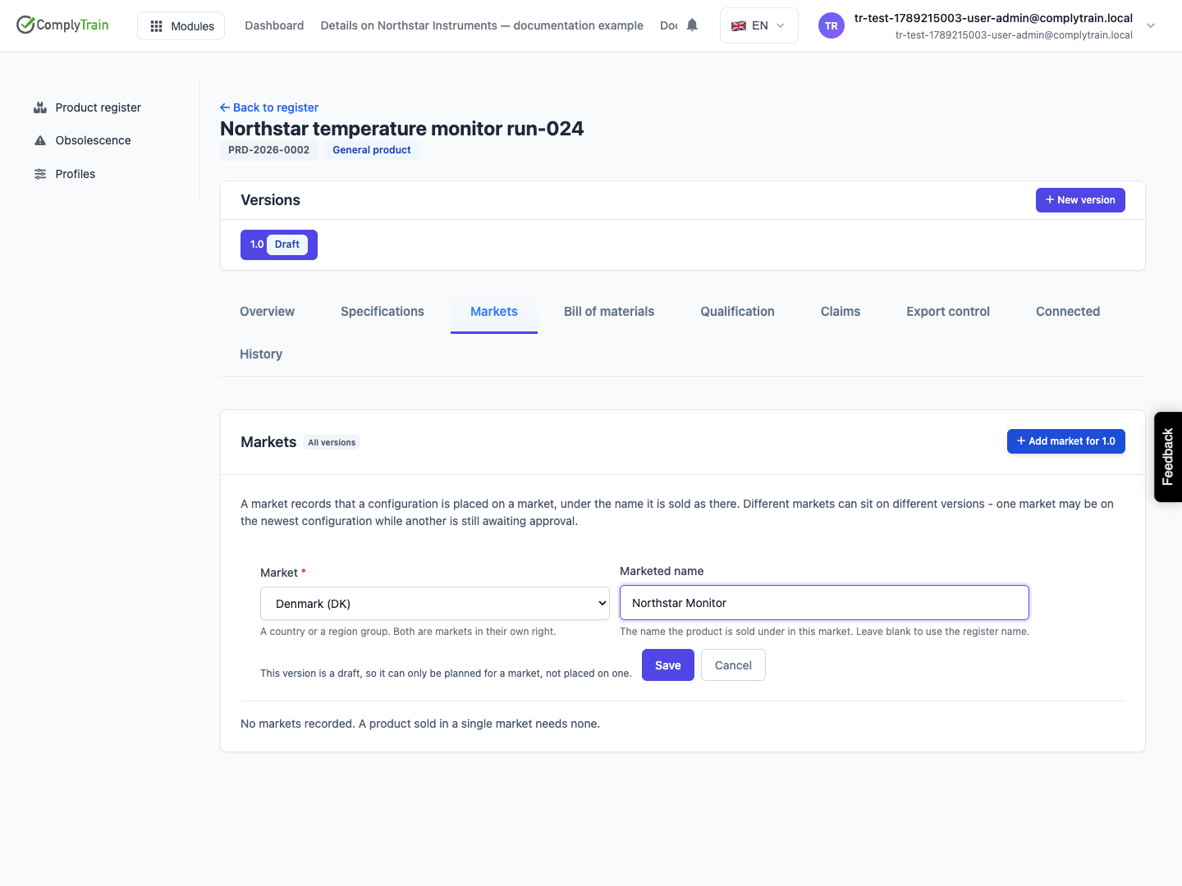Click the Product register boxes icon

40,107
